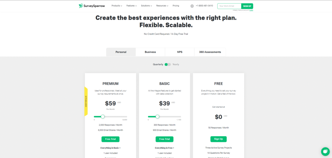
Task: Select the Personal plans tab
Action: (x=121, y=52)
